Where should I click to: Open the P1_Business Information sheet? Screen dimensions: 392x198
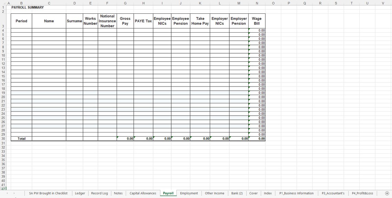click(296, 193)
